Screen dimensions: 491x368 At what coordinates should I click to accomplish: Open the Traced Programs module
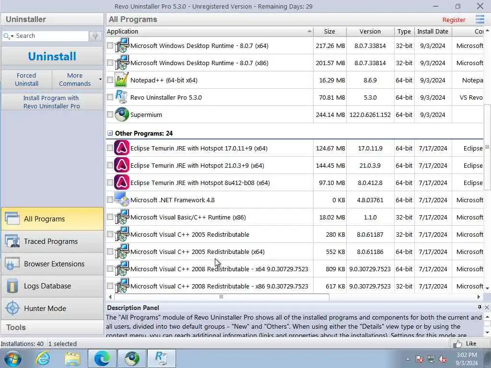[52, 241]
